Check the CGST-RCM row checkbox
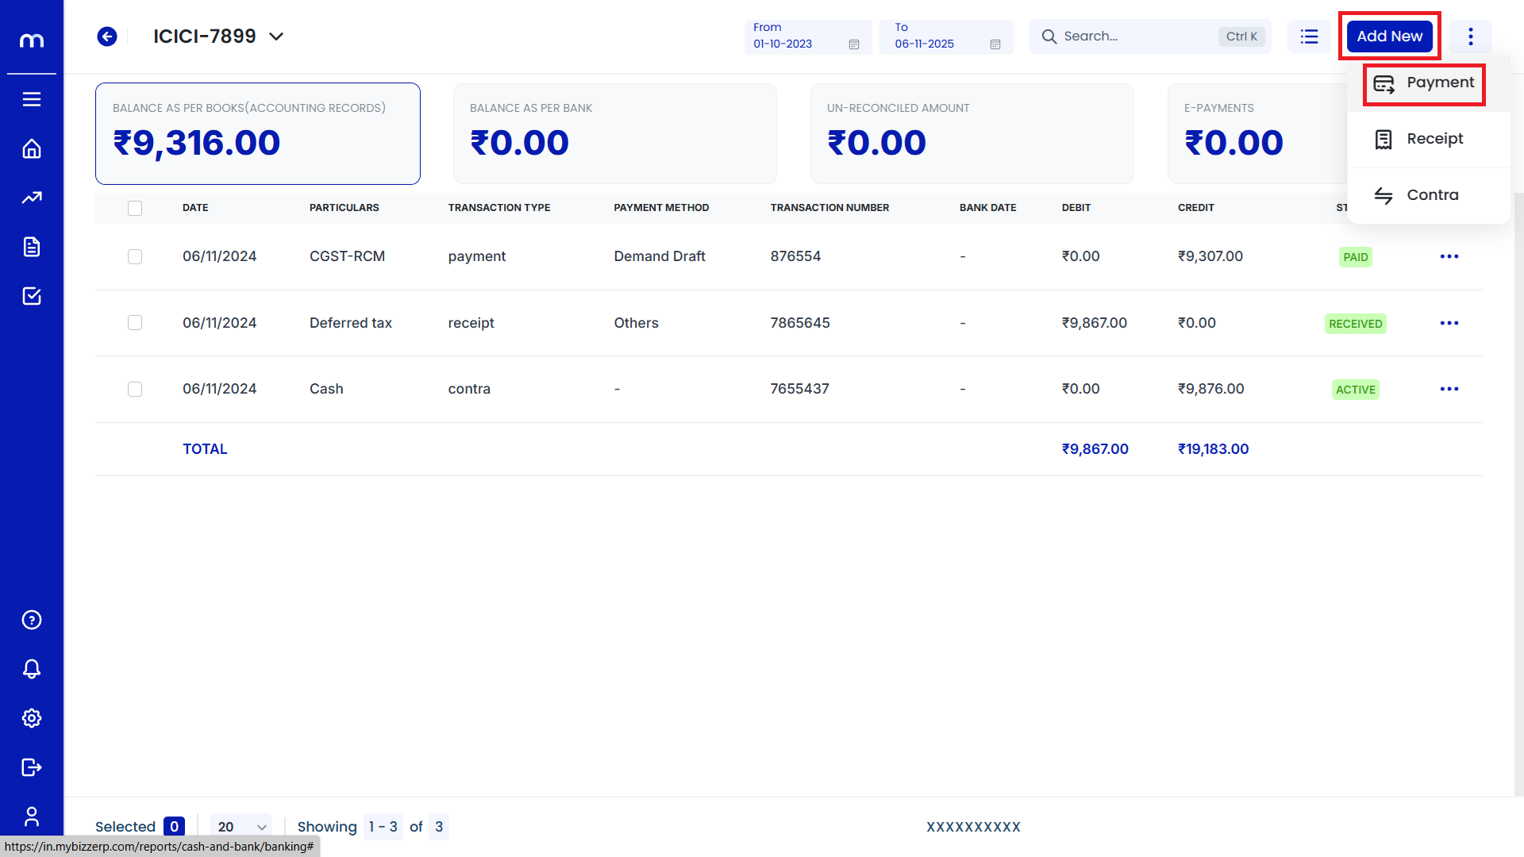1524x857 pixels. (x=135, y=257)
